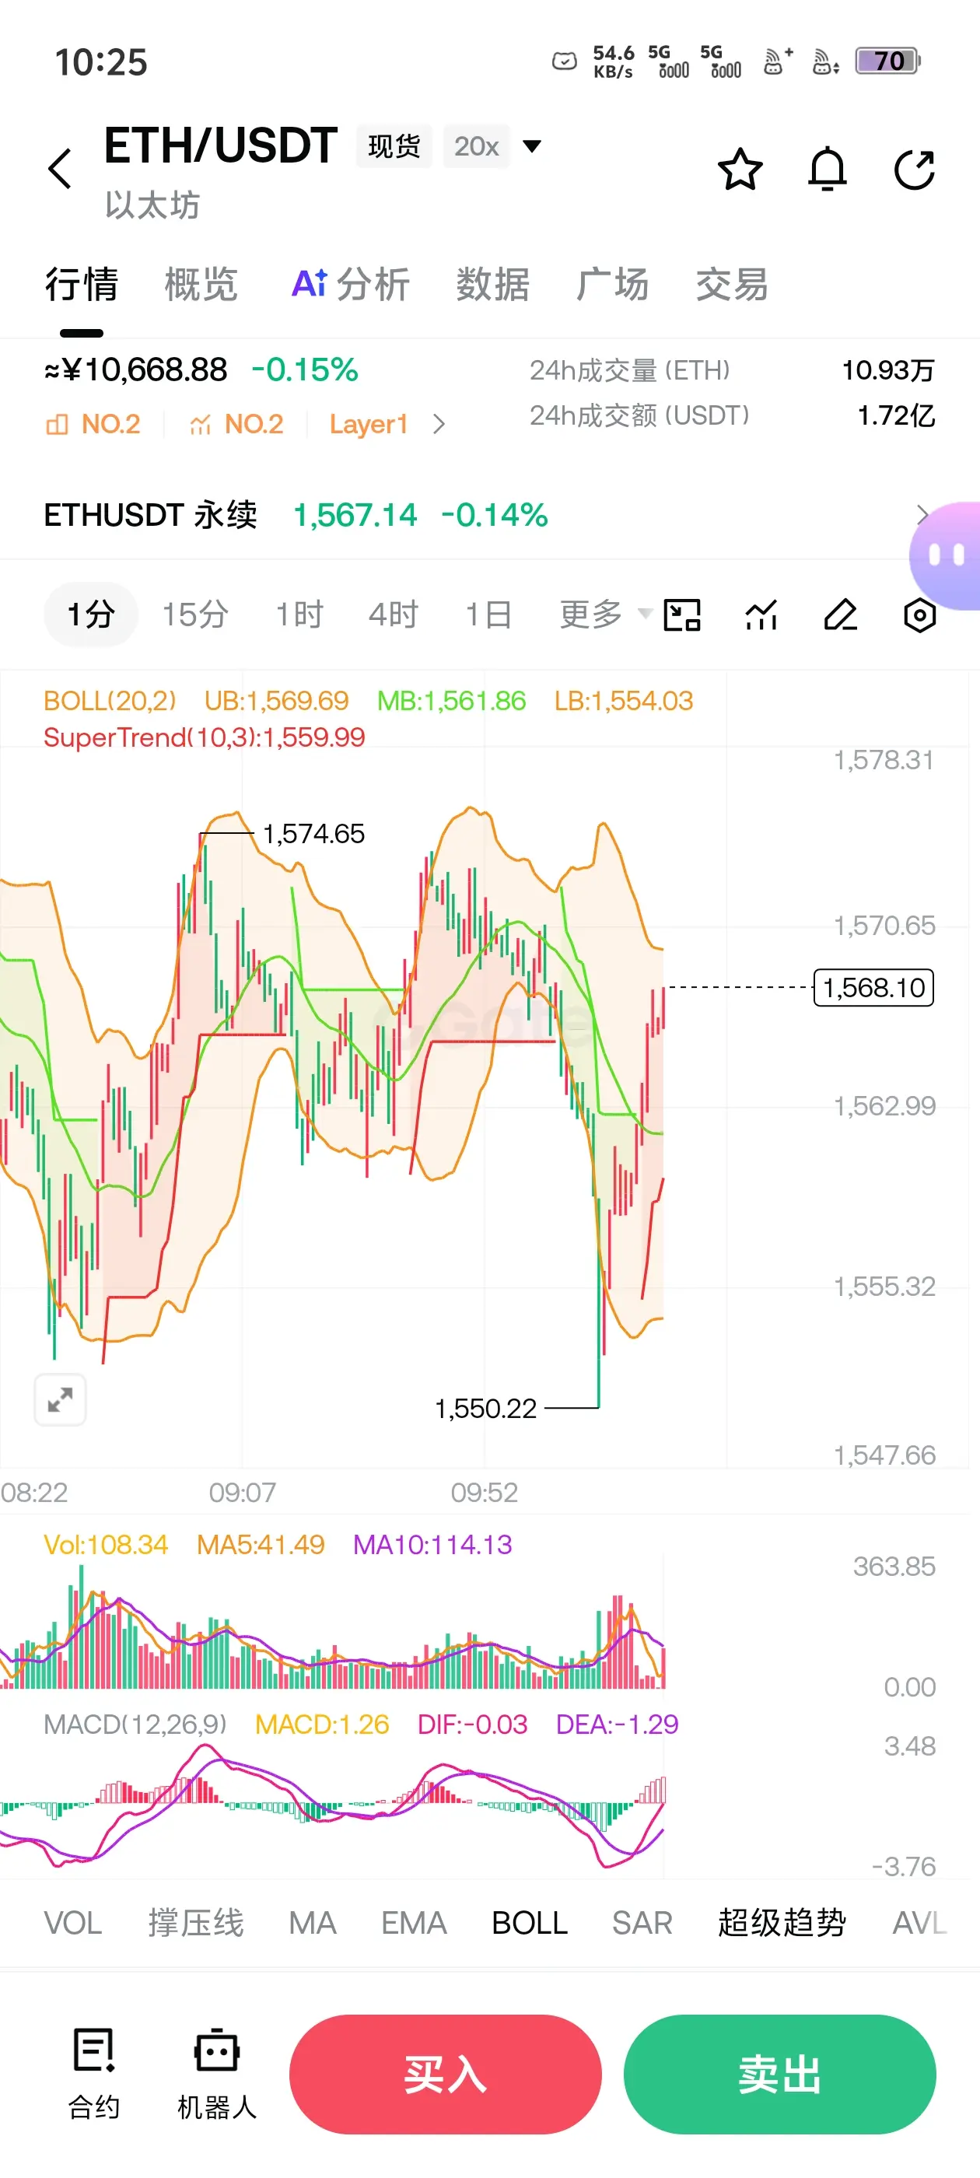The height and width of the screenshot is (2178, 980).
Task: Toggle the SAR indicator
Action: (642, 1923)
